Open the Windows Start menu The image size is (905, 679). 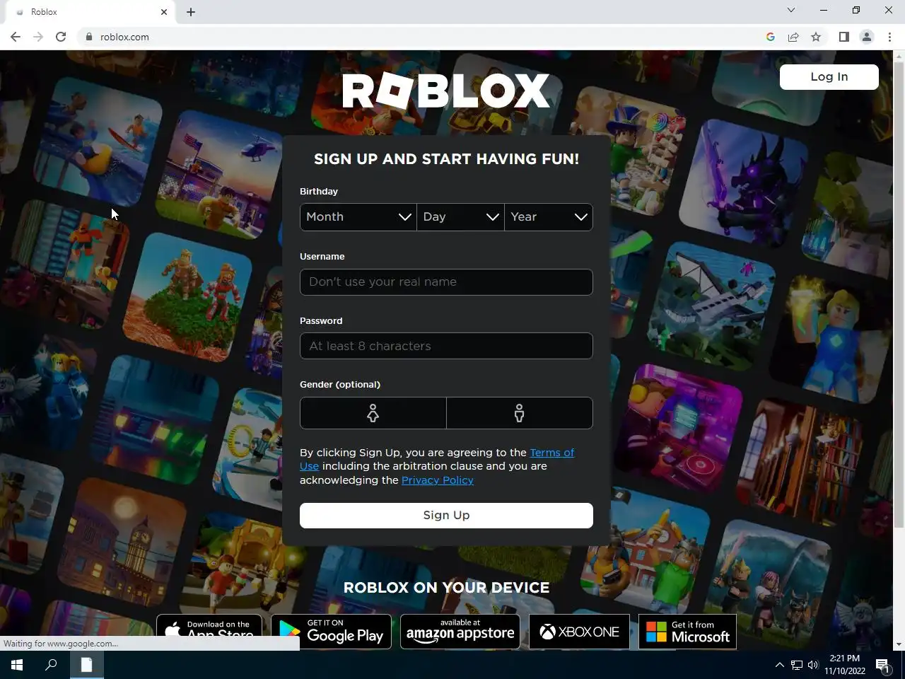17,665
